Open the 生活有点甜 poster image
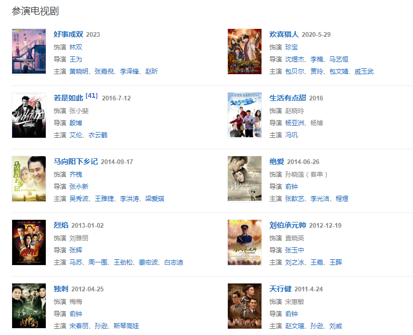This screenshot has height=335, width=413. click(x=245, y=115)
